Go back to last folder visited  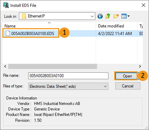pyautogui.click(x=100, y=16)
